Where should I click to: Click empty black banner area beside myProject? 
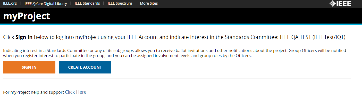(206, 16)
